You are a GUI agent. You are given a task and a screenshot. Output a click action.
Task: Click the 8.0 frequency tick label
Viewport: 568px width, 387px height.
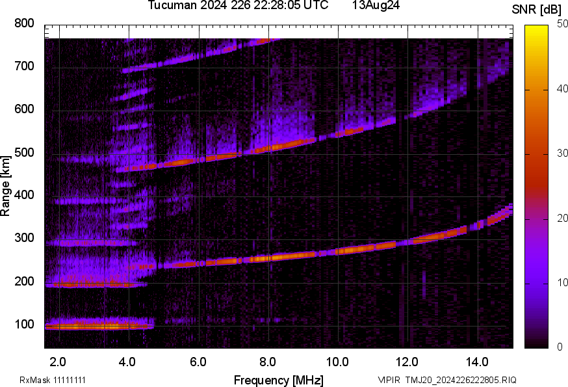268,360
